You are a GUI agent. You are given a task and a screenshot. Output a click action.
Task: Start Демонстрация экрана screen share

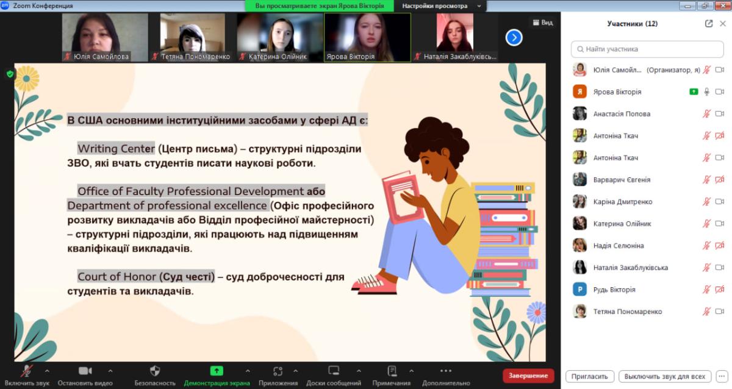[x=217, y=371]
